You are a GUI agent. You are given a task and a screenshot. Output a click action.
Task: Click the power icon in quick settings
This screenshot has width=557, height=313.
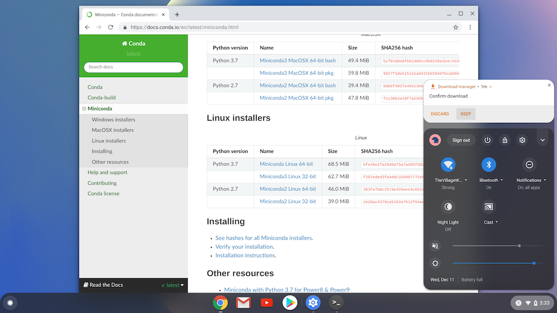pyautogui.click(x=487, y=140)
